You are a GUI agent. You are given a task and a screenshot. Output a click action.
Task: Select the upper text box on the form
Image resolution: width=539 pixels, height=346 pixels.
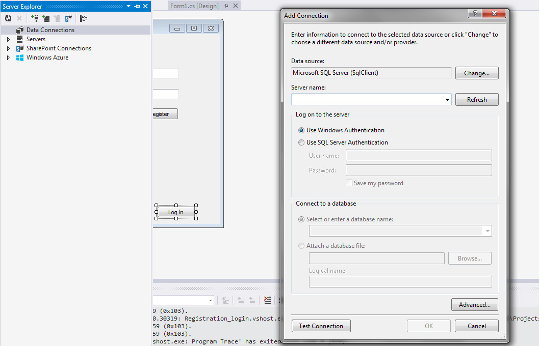click(166, 74)
